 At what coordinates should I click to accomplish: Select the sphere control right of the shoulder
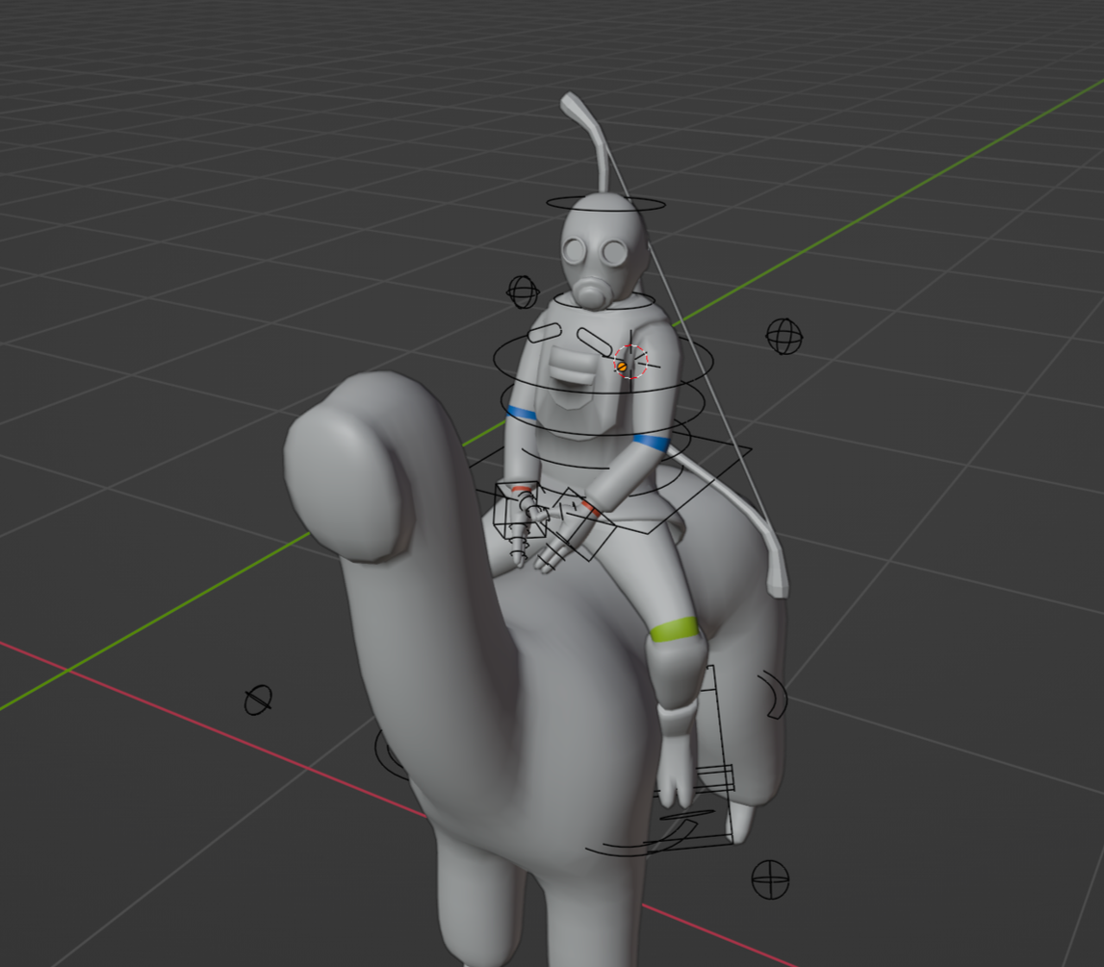pyautogui.click(x=783, y=336)
